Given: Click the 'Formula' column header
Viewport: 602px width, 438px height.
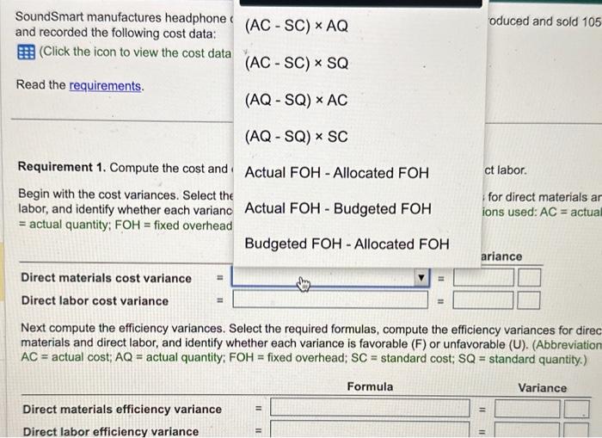Looking at the screenshot, I should click(x=370, y=386).
